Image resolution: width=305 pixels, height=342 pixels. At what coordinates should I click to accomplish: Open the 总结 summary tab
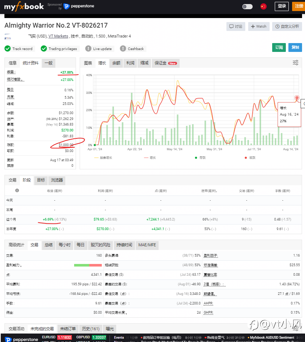click(x=49, y=245)
